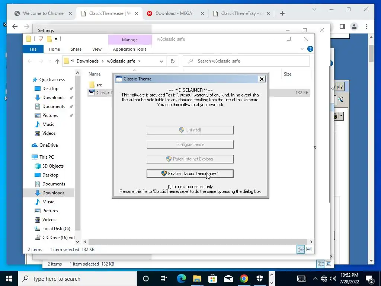Image resolution: width=381 pixels, height=286 pixels.
Task: Close the Classic Theme dialog
Action: pyautogui.click(x=262, y=79)
